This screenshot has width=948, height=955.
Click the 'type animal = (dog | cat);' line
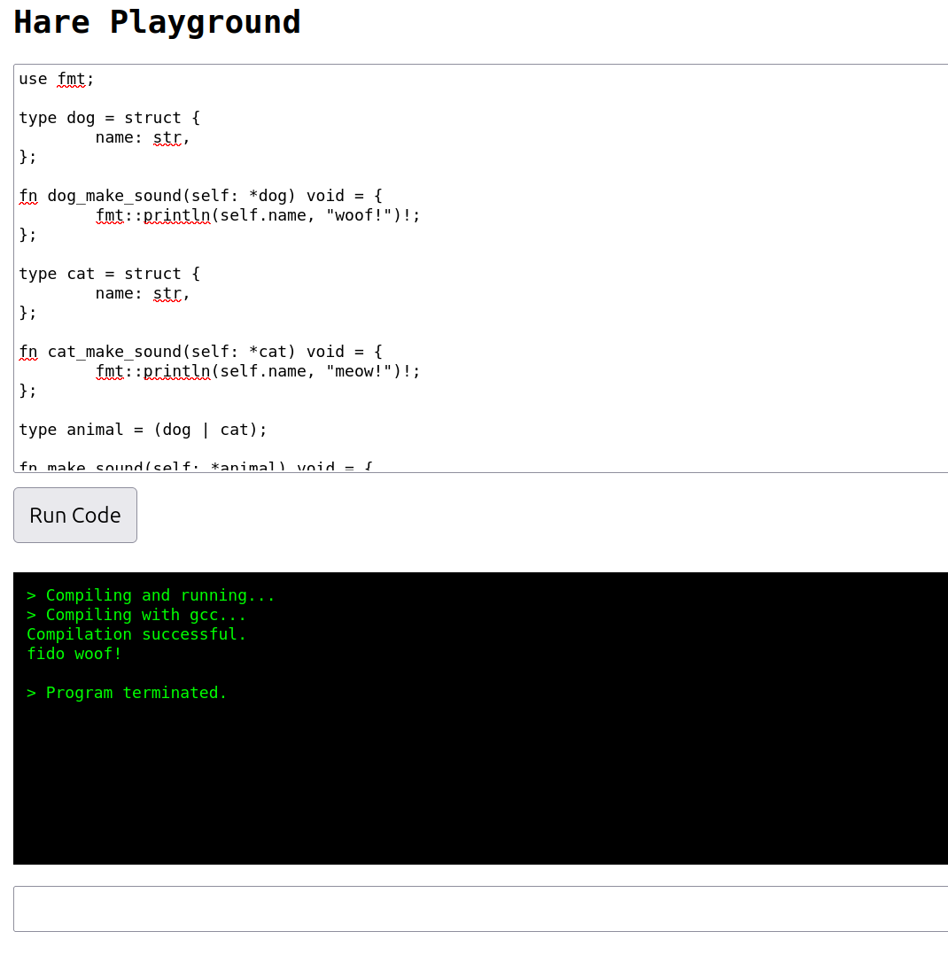point(143,430)
